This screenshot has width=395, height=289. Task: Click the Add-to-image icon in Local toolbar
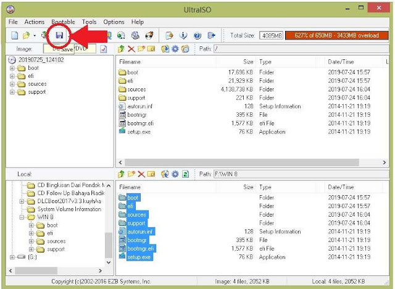(x=165, y=174)
